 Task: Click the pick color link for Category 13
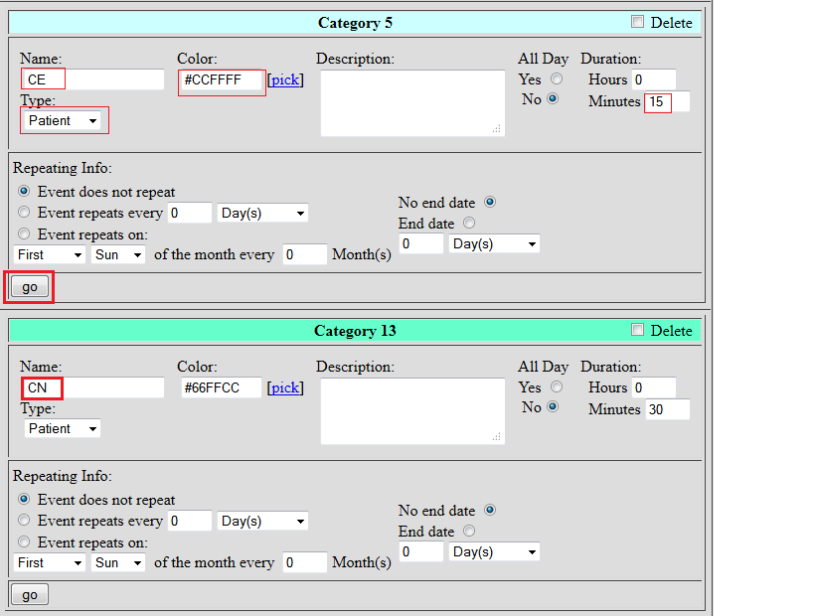(285, 387)
